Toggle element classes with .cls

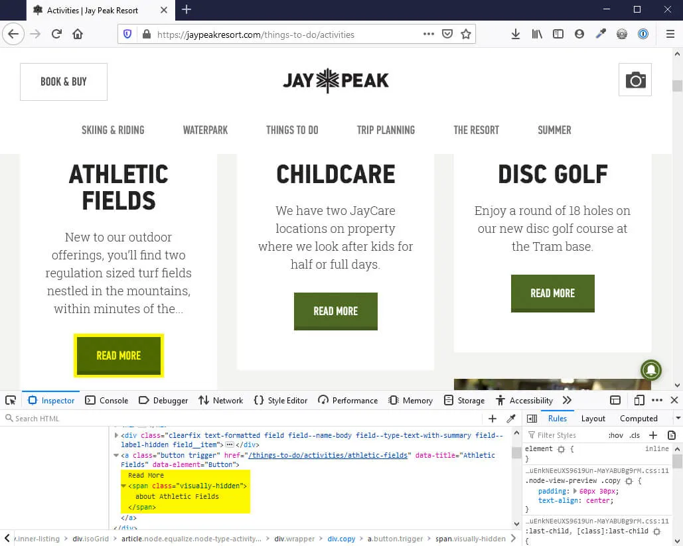point(635,435)
